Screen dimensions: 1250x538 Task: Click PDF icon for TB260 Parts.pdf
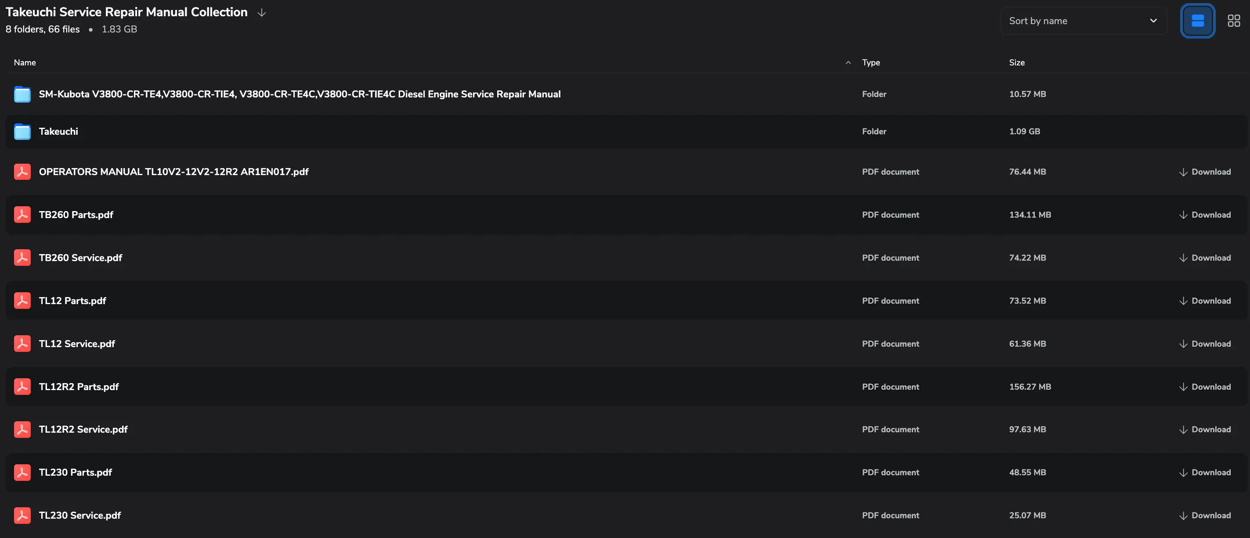pos(22,215)
